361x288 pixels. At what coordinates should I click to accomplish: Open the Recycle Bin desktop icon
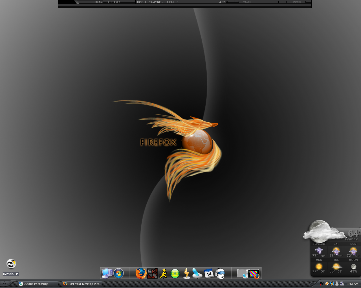(11, 267)
